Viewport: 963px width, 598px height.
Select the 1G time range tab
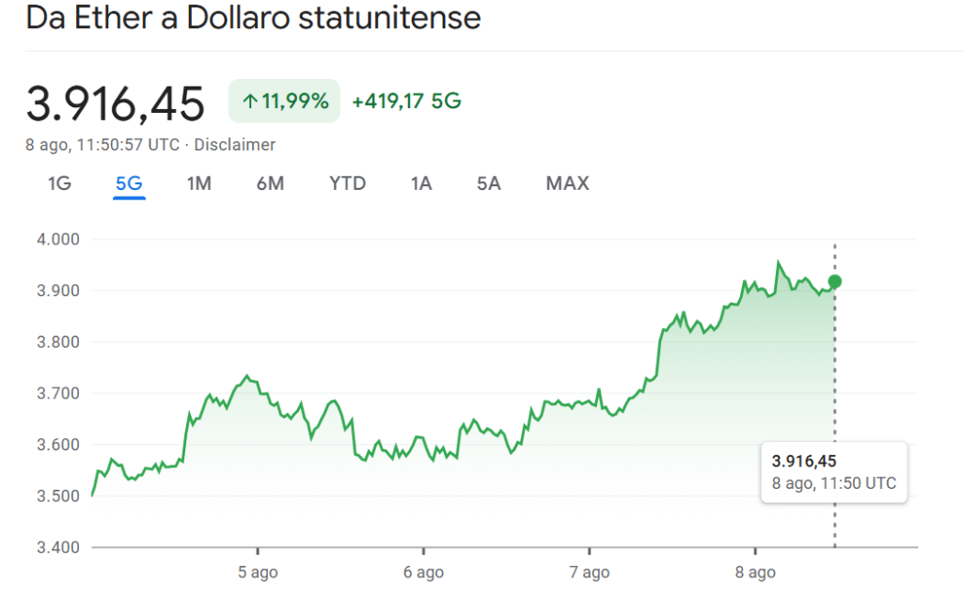coord(59,183)
